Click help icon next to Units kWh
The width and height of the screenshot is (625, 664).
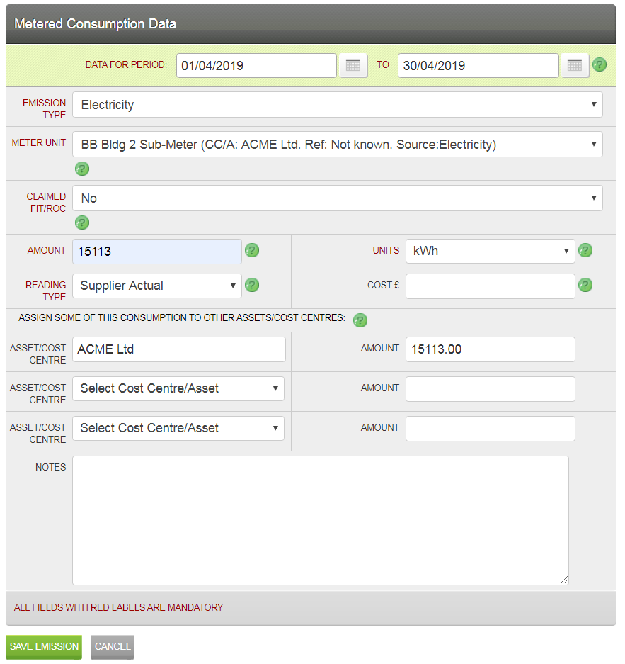585,250
